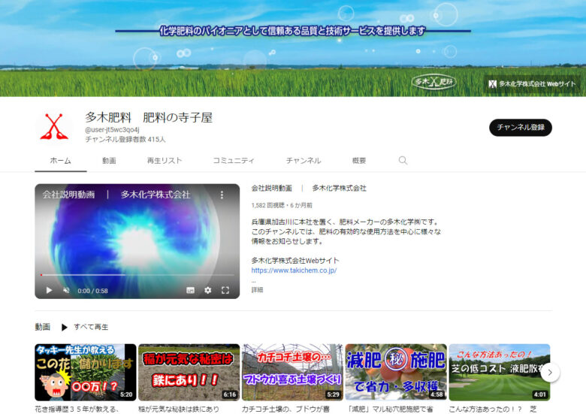Click the channel avatar logo
Screen dimensions: 586x414
tap(54, 127)
